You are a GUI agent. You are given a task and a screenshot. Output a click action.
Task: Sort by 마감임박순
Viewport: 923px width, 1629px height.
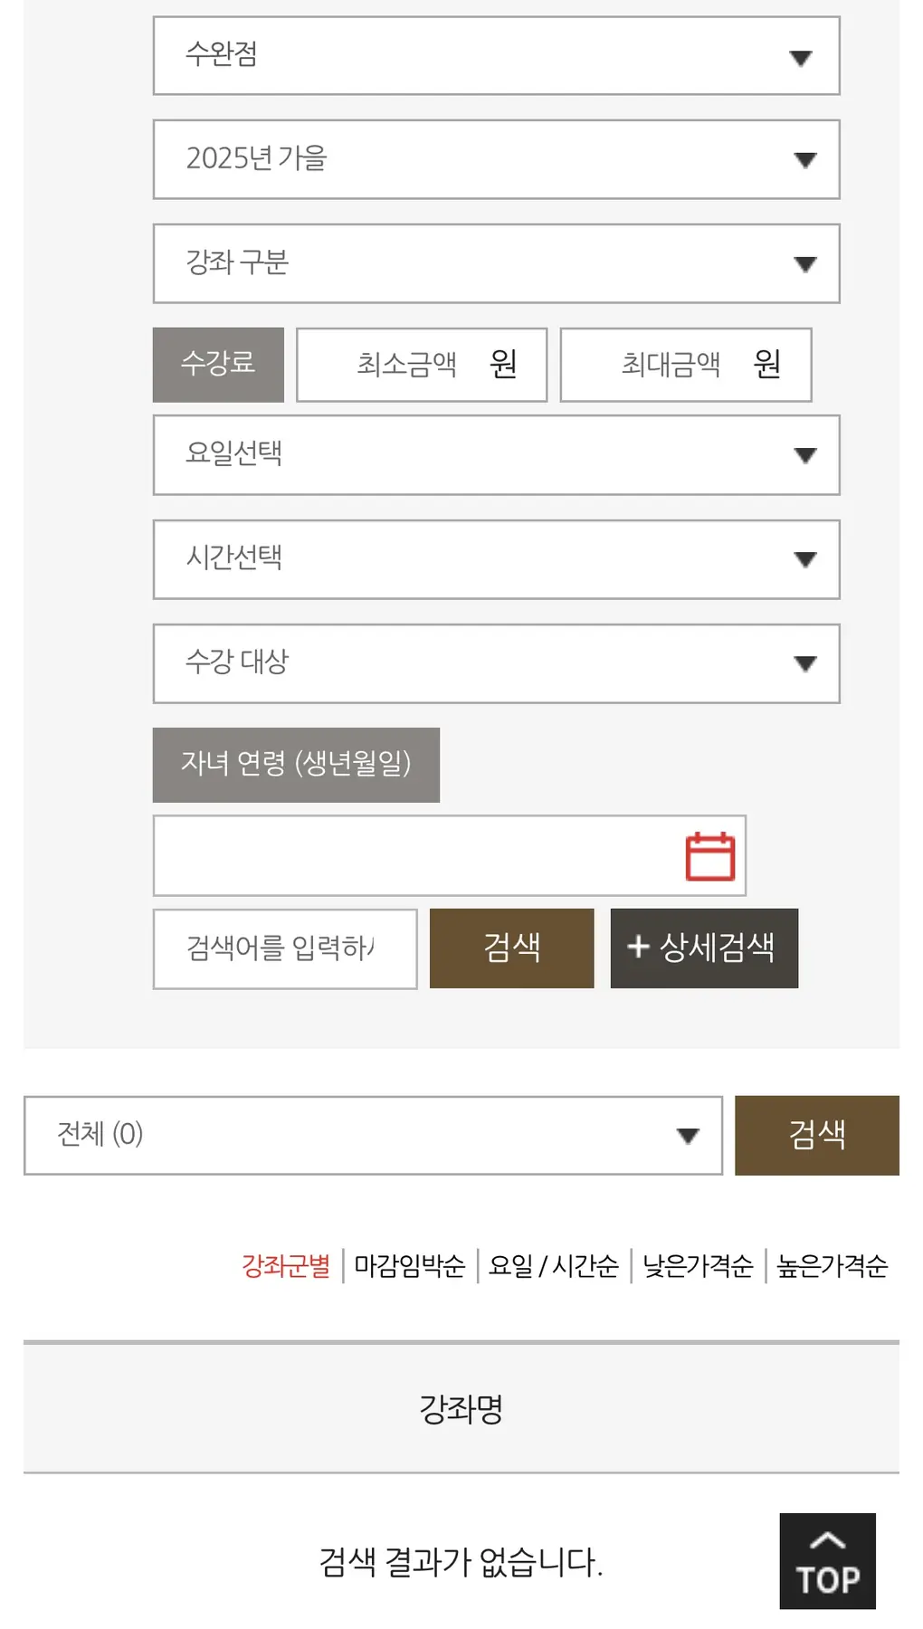pos(410,1265)
